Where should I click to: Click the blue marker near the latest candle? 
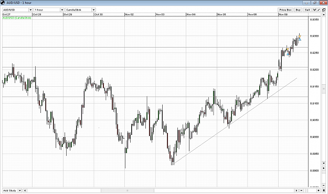pyautogui.click(x=300, y=39)
